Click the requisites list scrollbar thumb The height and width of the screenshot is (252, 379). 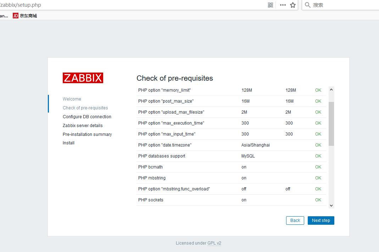tap(331, 124)
